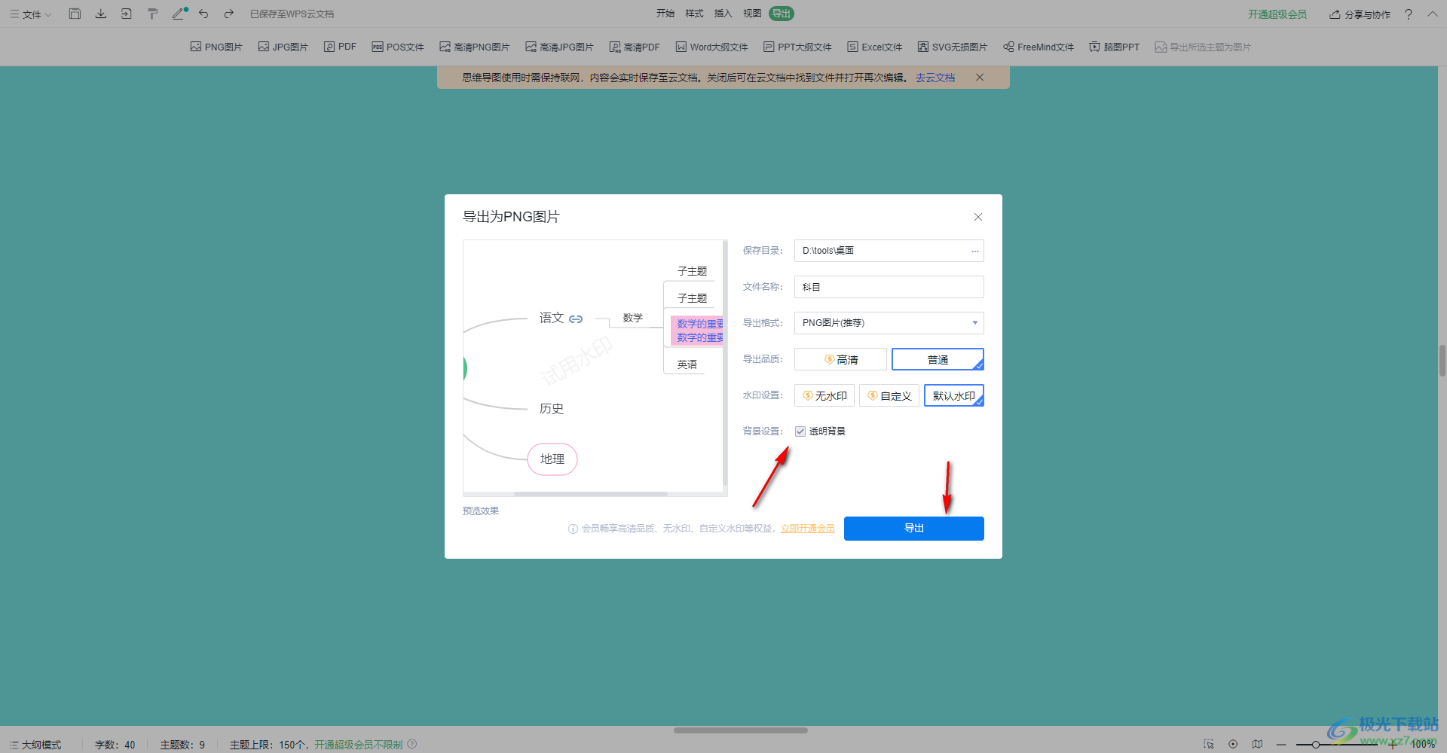Export as PNG图片

pos(216,47)
